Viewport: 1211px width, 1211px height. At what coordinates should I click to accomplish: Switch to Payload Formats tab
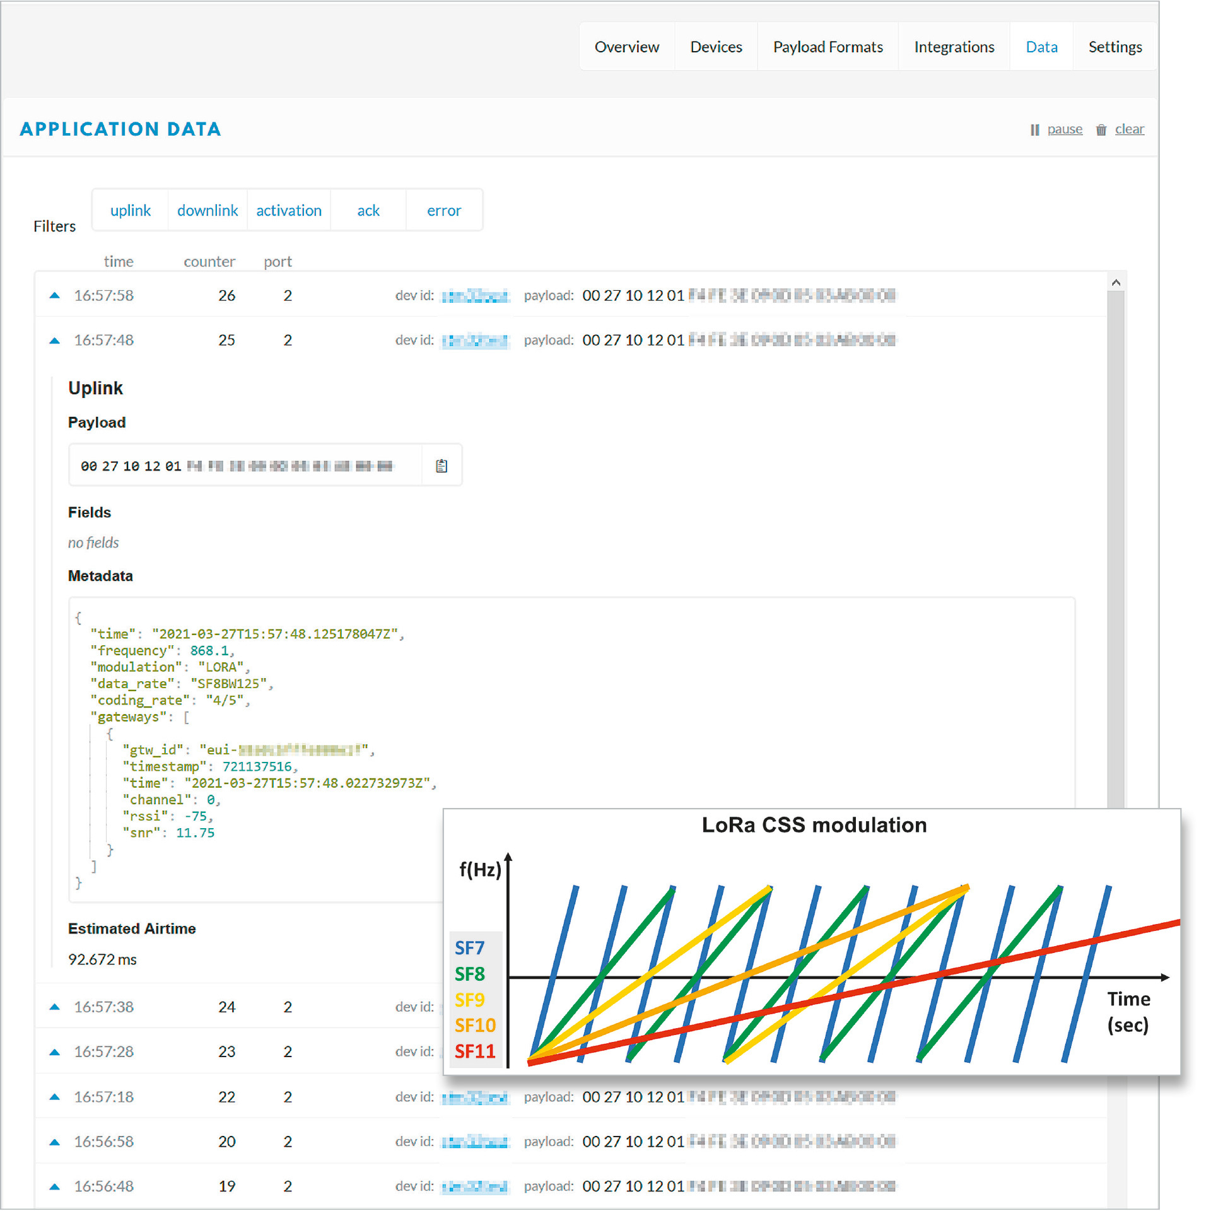pyautogui.click(x=828, y=47)
